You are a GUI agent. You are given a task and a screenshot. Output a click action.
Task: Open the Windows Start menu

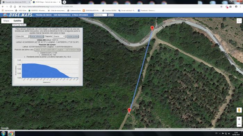[3, 134]
